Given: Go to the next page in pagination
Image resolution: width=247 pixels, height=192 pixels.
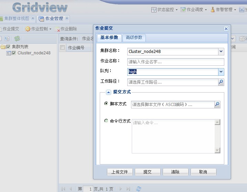Looking at the screenshot, I should coord(121,189).
